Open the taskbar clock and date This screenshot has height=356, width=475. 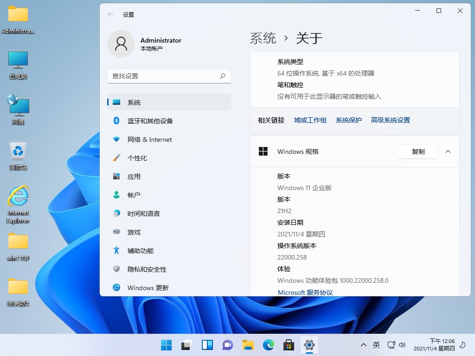434,345
